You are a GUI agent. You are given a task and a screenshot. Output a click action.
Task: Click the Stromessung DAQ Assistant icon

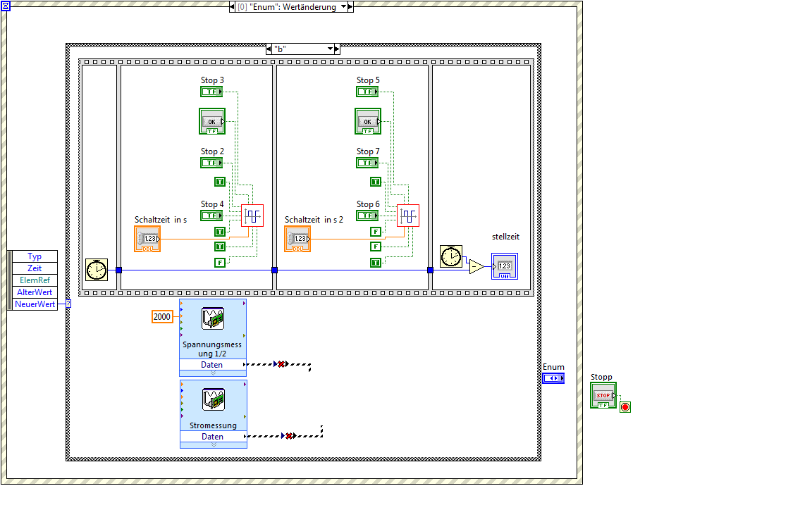214,399
